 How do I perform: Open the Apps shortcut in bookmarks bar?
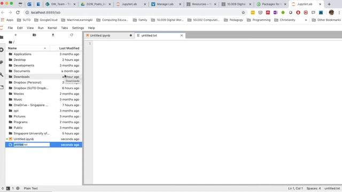coord(7,20)
